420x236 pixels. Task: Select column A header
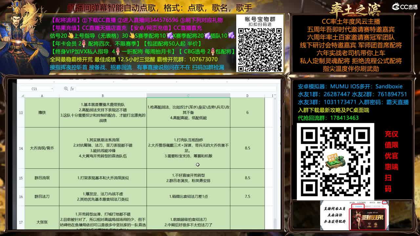pyautogui.click(x=42, y=96)
